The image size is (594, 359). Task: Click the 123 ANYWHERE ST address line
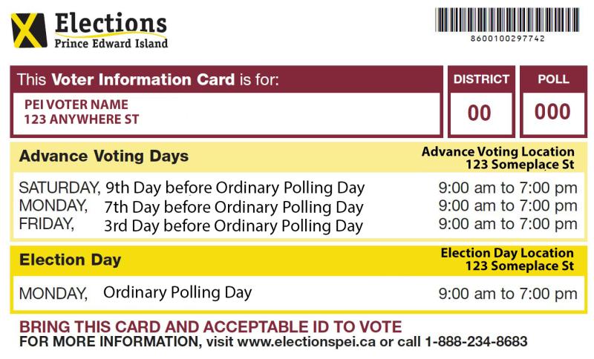click(82, 119)
